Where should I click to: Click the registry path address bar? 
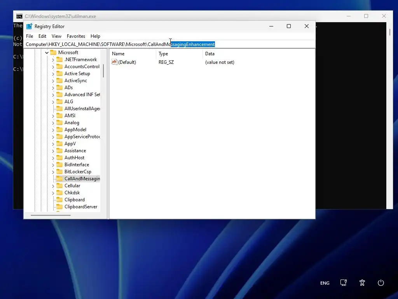(169, 44)
